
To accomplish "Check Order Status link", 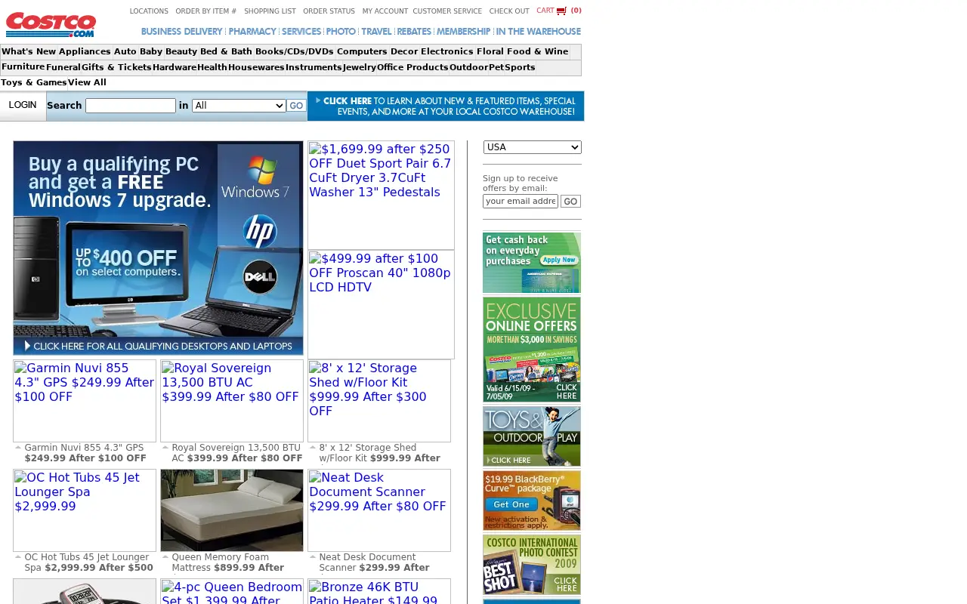I will point(329,11).
